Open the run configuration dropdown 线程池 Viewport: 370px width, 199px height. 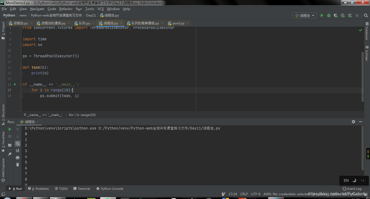point(305,15)
